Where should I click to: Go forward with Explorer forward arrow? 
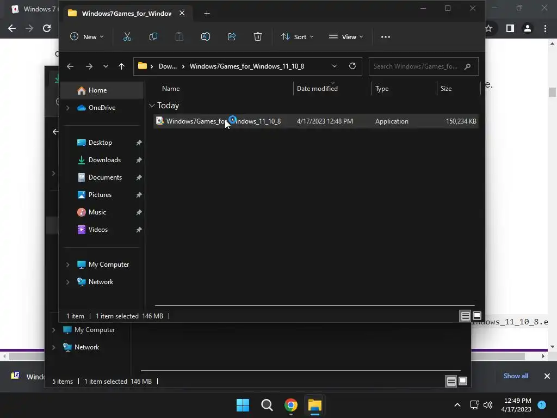(89, 66)
